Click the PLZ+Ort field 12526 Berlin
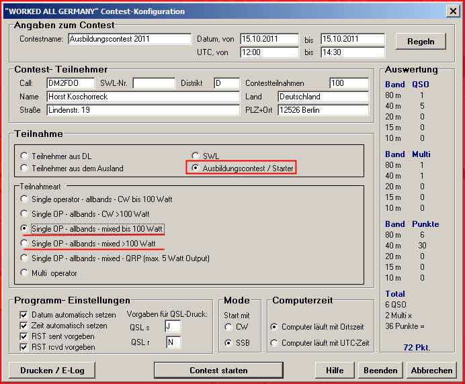This screenshot has height=384, width=465. 323,110
